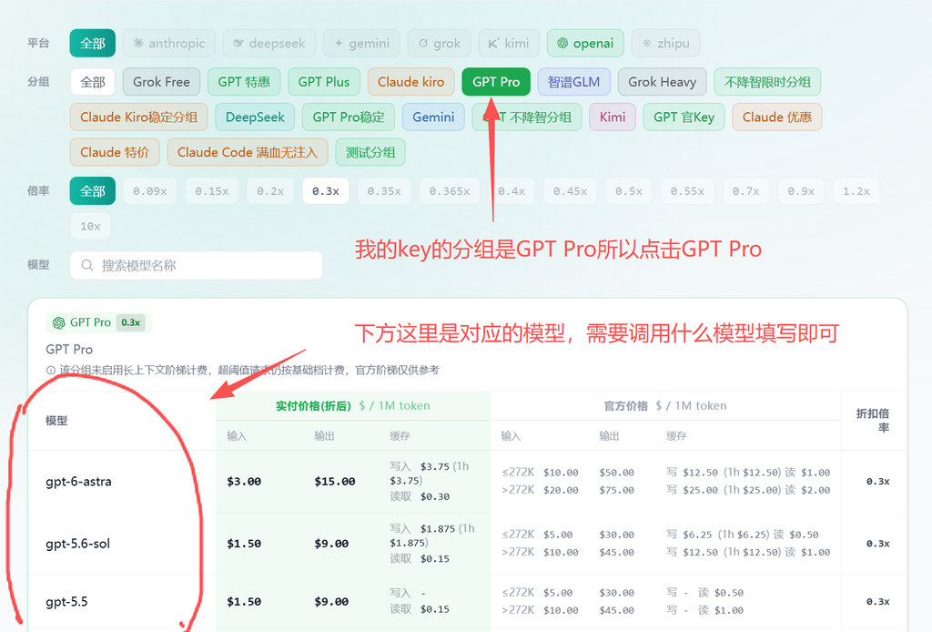Filter by 10x rate
The width and height of the screenshot is (932, 632).
click(90, 227)
